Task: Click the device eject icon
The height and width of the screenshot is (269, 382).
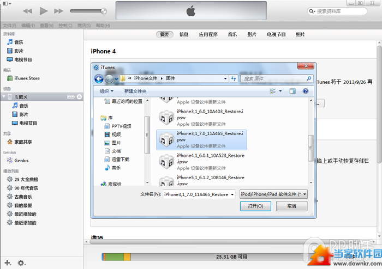Action: tap(79, 97)
